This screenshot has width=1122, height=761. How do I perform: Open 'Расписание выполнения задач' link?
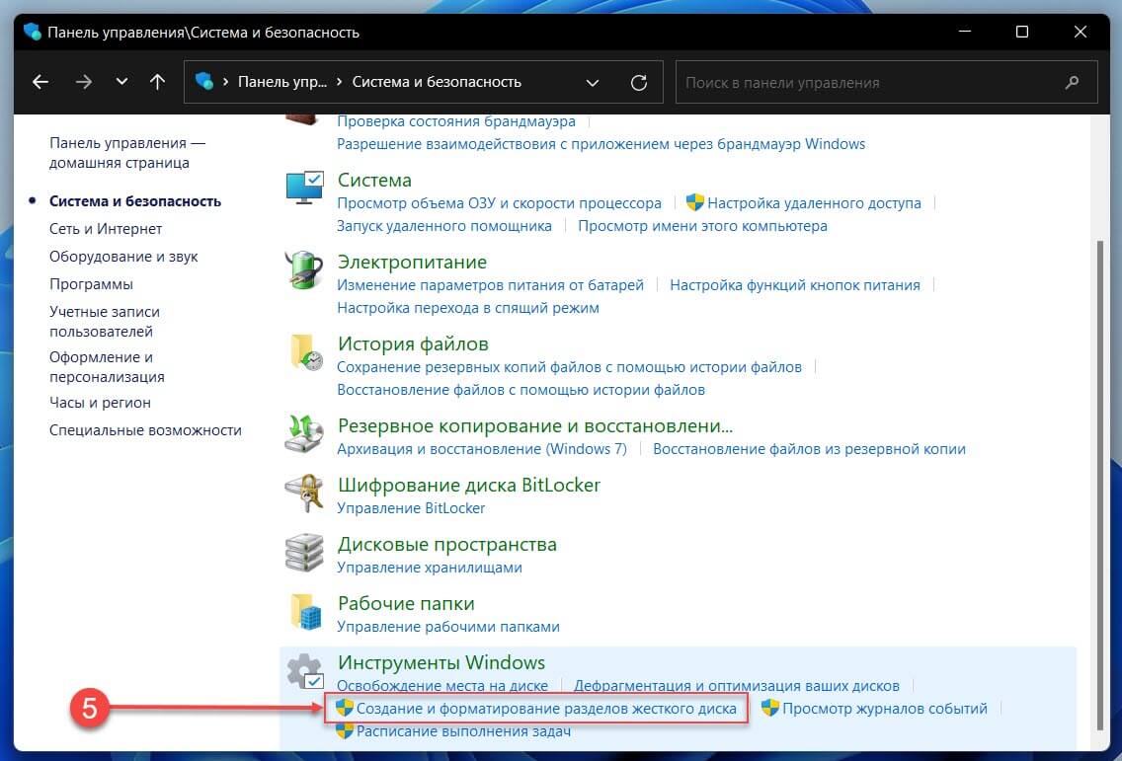(x=463, y=731)
